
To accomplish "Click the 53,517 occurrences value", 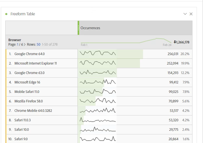I will pos(174,110).
